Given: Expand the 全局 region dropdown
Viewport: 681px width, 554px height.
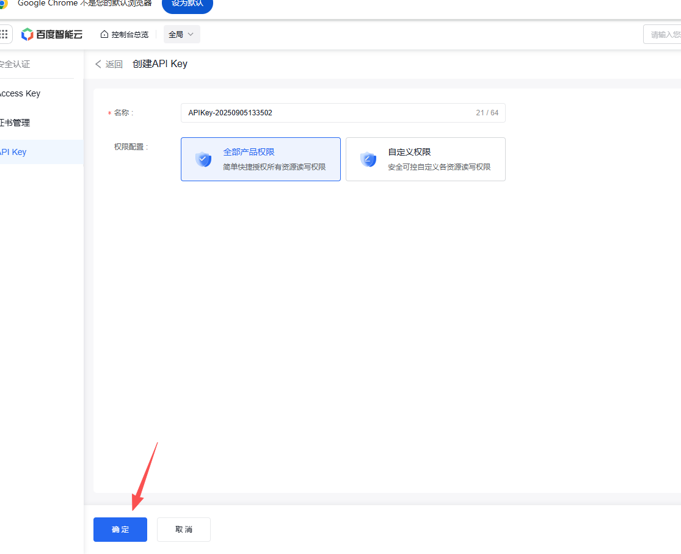Looking at the screenshot, I should click(x=181, y=34).
